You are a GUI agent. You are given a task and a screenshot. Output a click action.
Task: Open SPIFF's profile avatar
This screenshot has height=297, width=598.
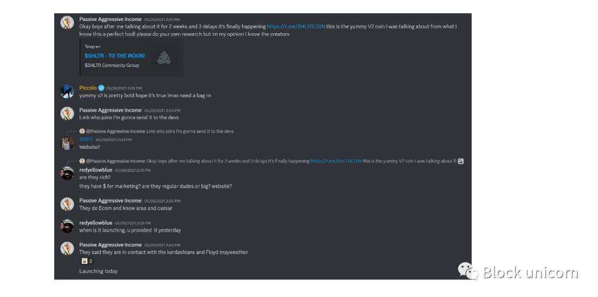pos(67,143)
